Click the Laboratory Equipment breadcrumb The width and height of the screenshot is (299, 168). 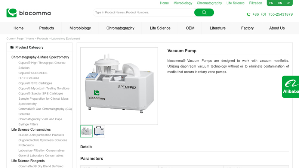(65, 38)
